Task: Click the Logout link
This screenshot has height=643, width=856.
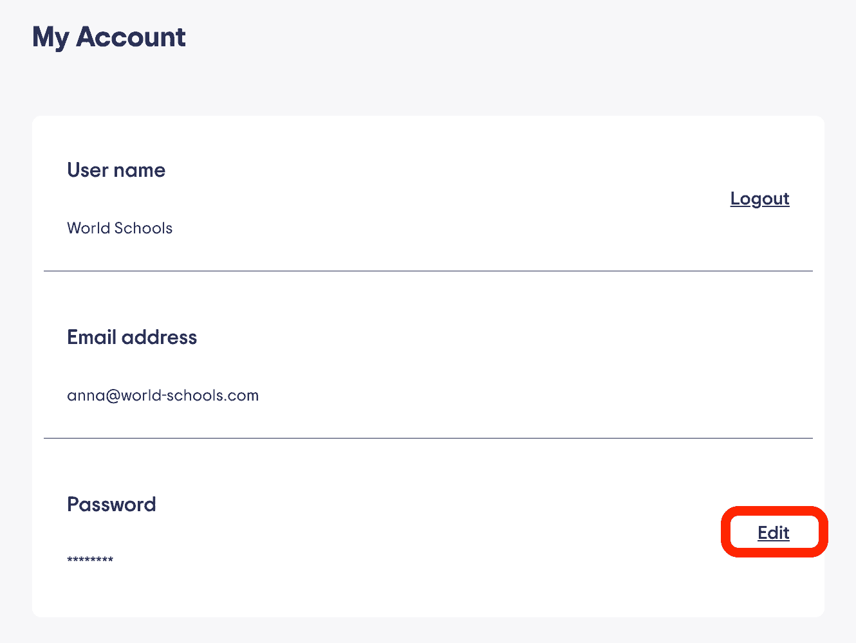Action: (x=759, y=199)
